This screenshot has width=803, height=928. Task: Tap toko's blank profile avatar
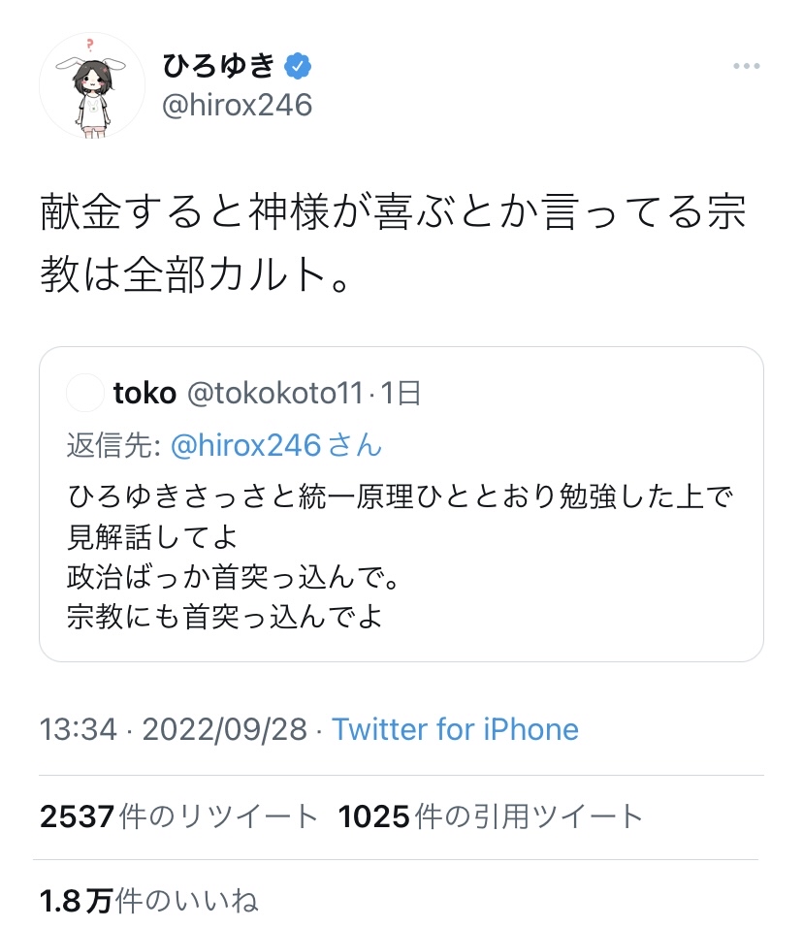(x=84, y=393)
